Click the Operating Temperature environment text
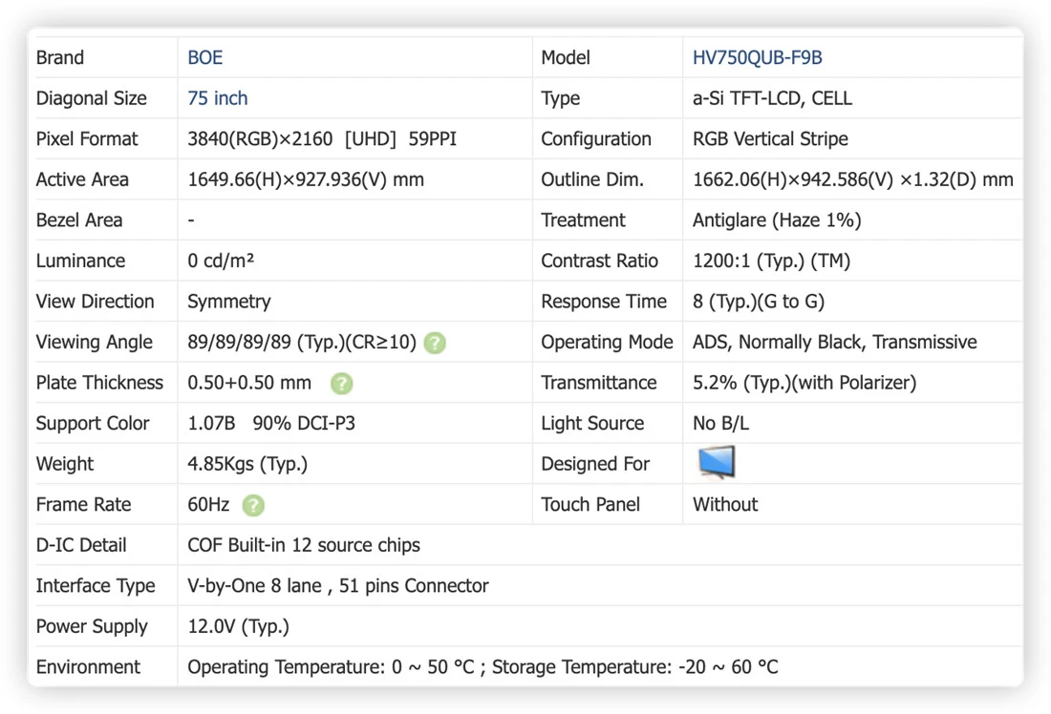This screenshot has width=1051, height=714. pyautogui.click(x=483, y=667)
